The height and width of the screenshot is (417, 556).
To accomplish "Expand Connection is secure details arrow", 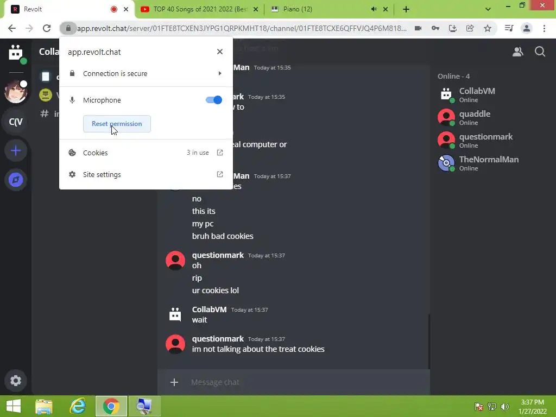I will pos(220,73).
